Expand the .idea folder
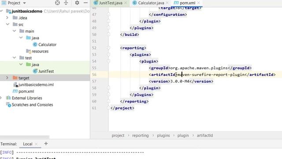Viewport: 282px width, 159px height. click(7, 18)
